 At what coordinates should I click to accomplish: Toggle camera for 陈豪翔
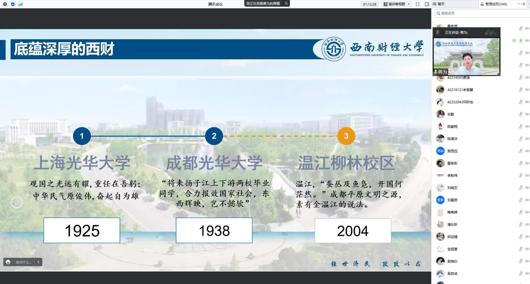click(x=527, y=126)
